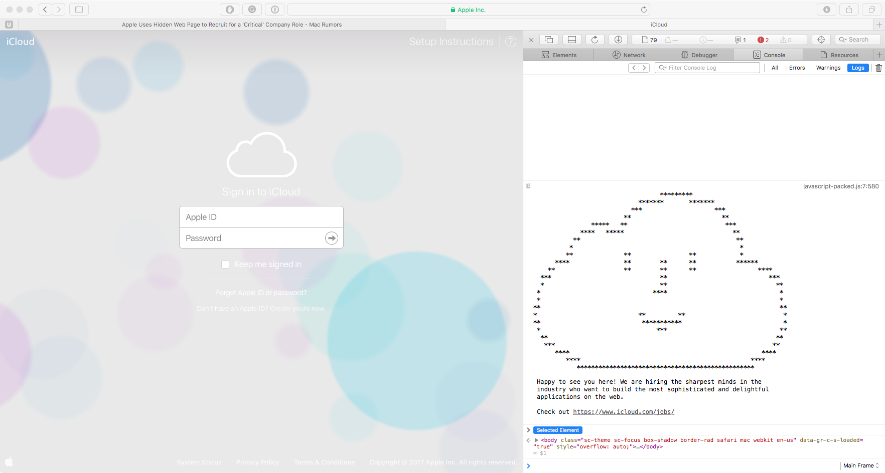Viewport: 885px width, 473px height.
Task: Filter console to Errors only
Action: [797, 68]
